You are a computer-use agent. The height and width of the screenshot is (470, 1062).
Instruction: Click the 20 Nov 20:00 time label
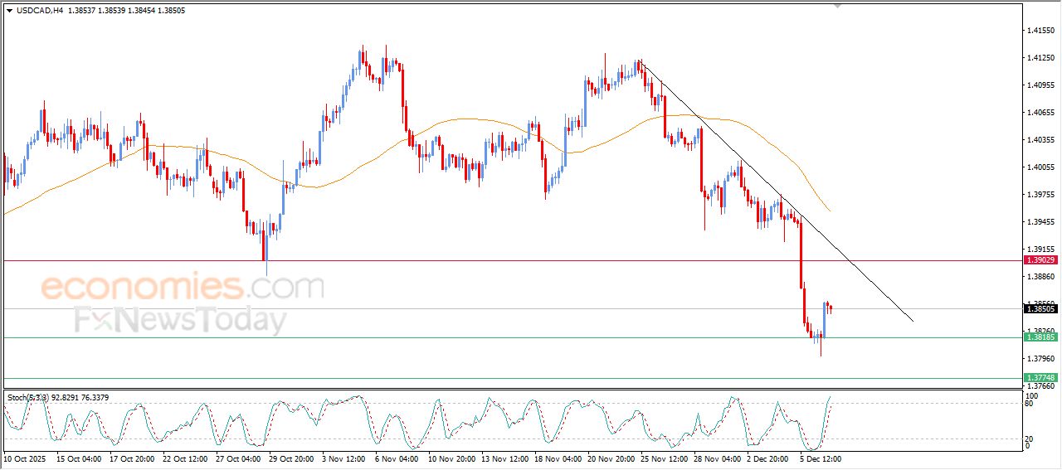(x=611, y=458)
